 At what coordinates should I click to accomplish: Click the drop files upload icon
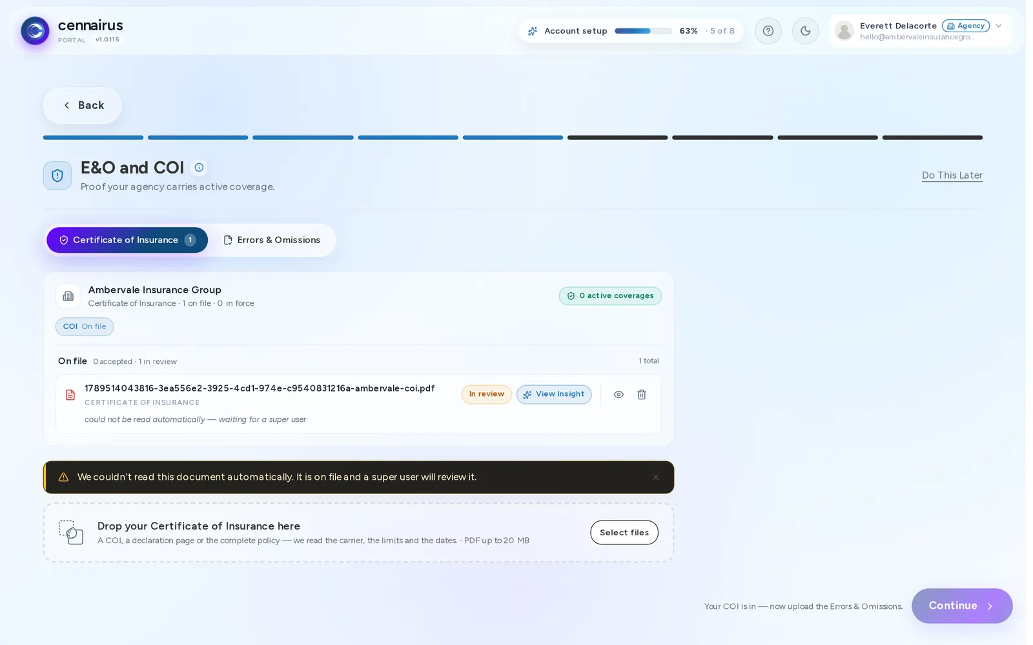pyautogui.click(x=71, y=533)
